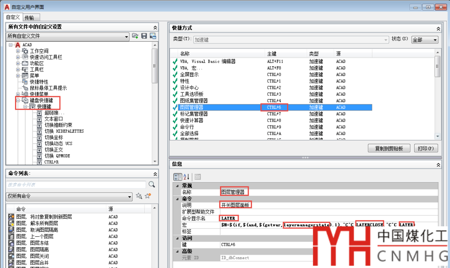The height and width of the screenshot is (268, 450).
Task: Sort shortcuts by the 名称 column header
Action: [222, 54]
